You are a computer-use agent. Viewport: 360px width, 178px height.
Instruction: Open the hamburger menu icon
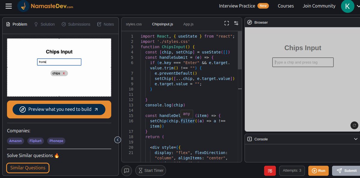pyautogui.click(x=9, y=6)
